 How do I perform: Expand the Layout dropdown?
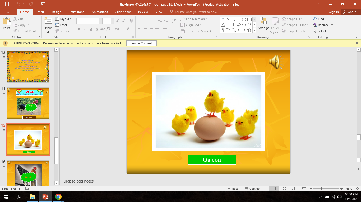coord(63,19)
